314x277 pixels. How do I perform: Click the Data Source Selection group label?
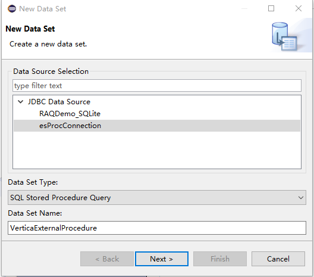pos(51,71)
